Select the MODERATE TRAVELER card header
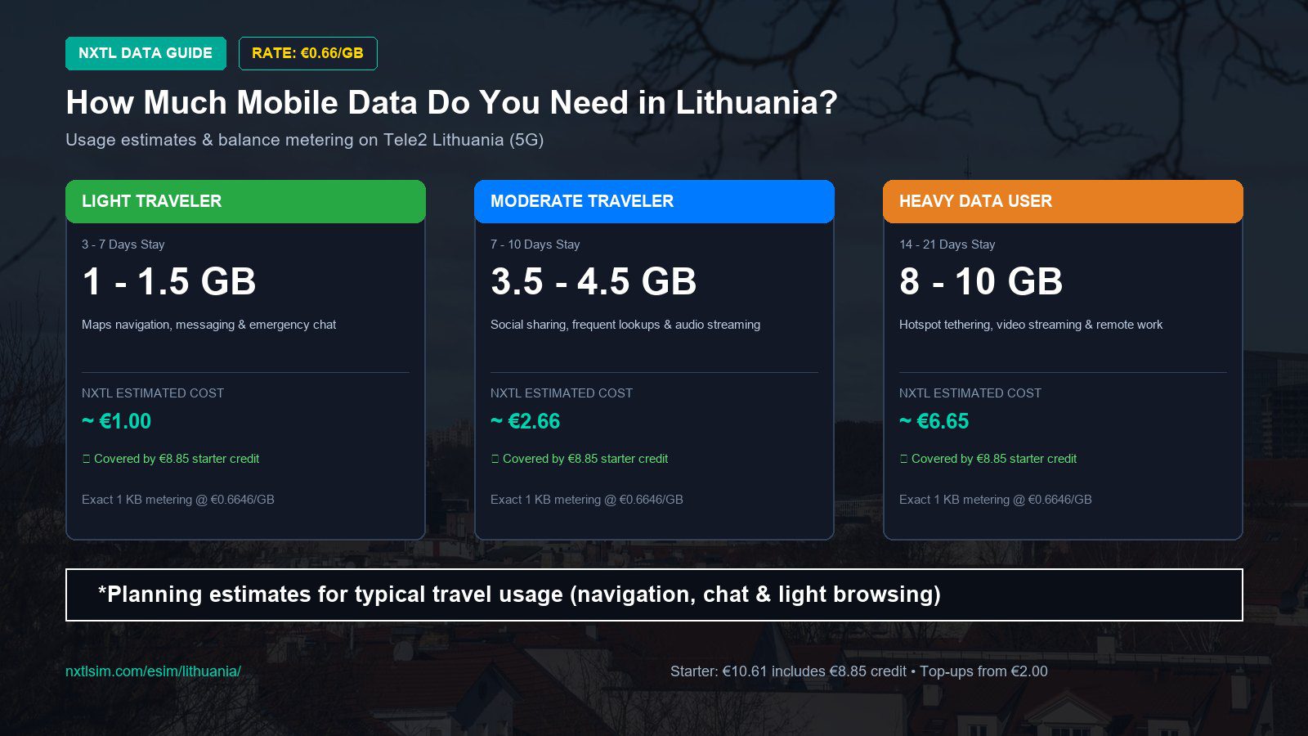This screenshot has width=1308, height=736. pyautogui.click(x=654, y=201)
